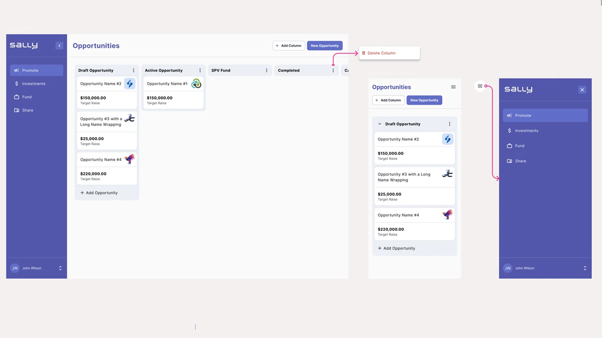Open the Active Opportunity column three-dot menu

(200, 71)
